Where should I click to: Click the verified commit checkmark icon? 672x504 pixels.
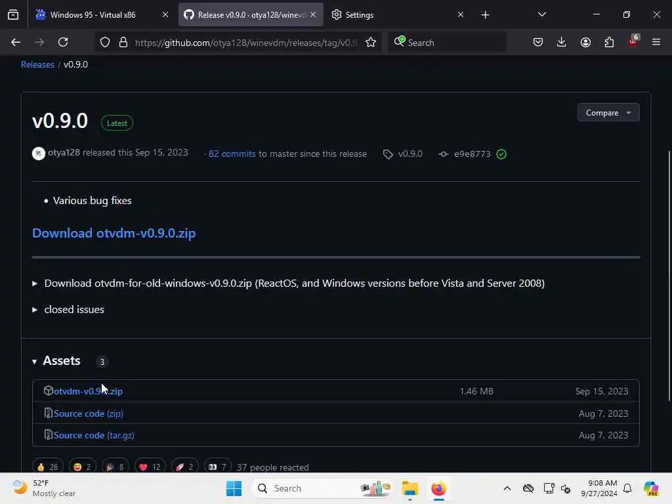(x=501, y=154)
